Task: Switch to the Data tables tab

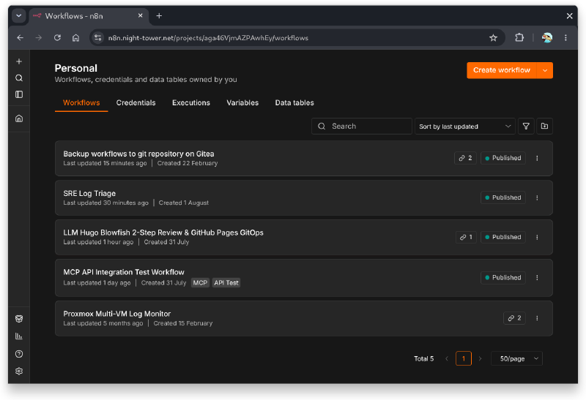Action: (x=294, y=102)
